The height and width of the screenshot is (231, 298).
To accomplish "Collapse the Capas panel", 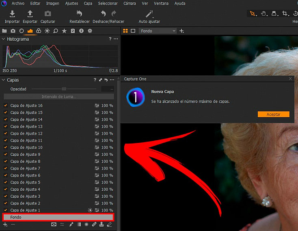I will (x=3, y=80).
